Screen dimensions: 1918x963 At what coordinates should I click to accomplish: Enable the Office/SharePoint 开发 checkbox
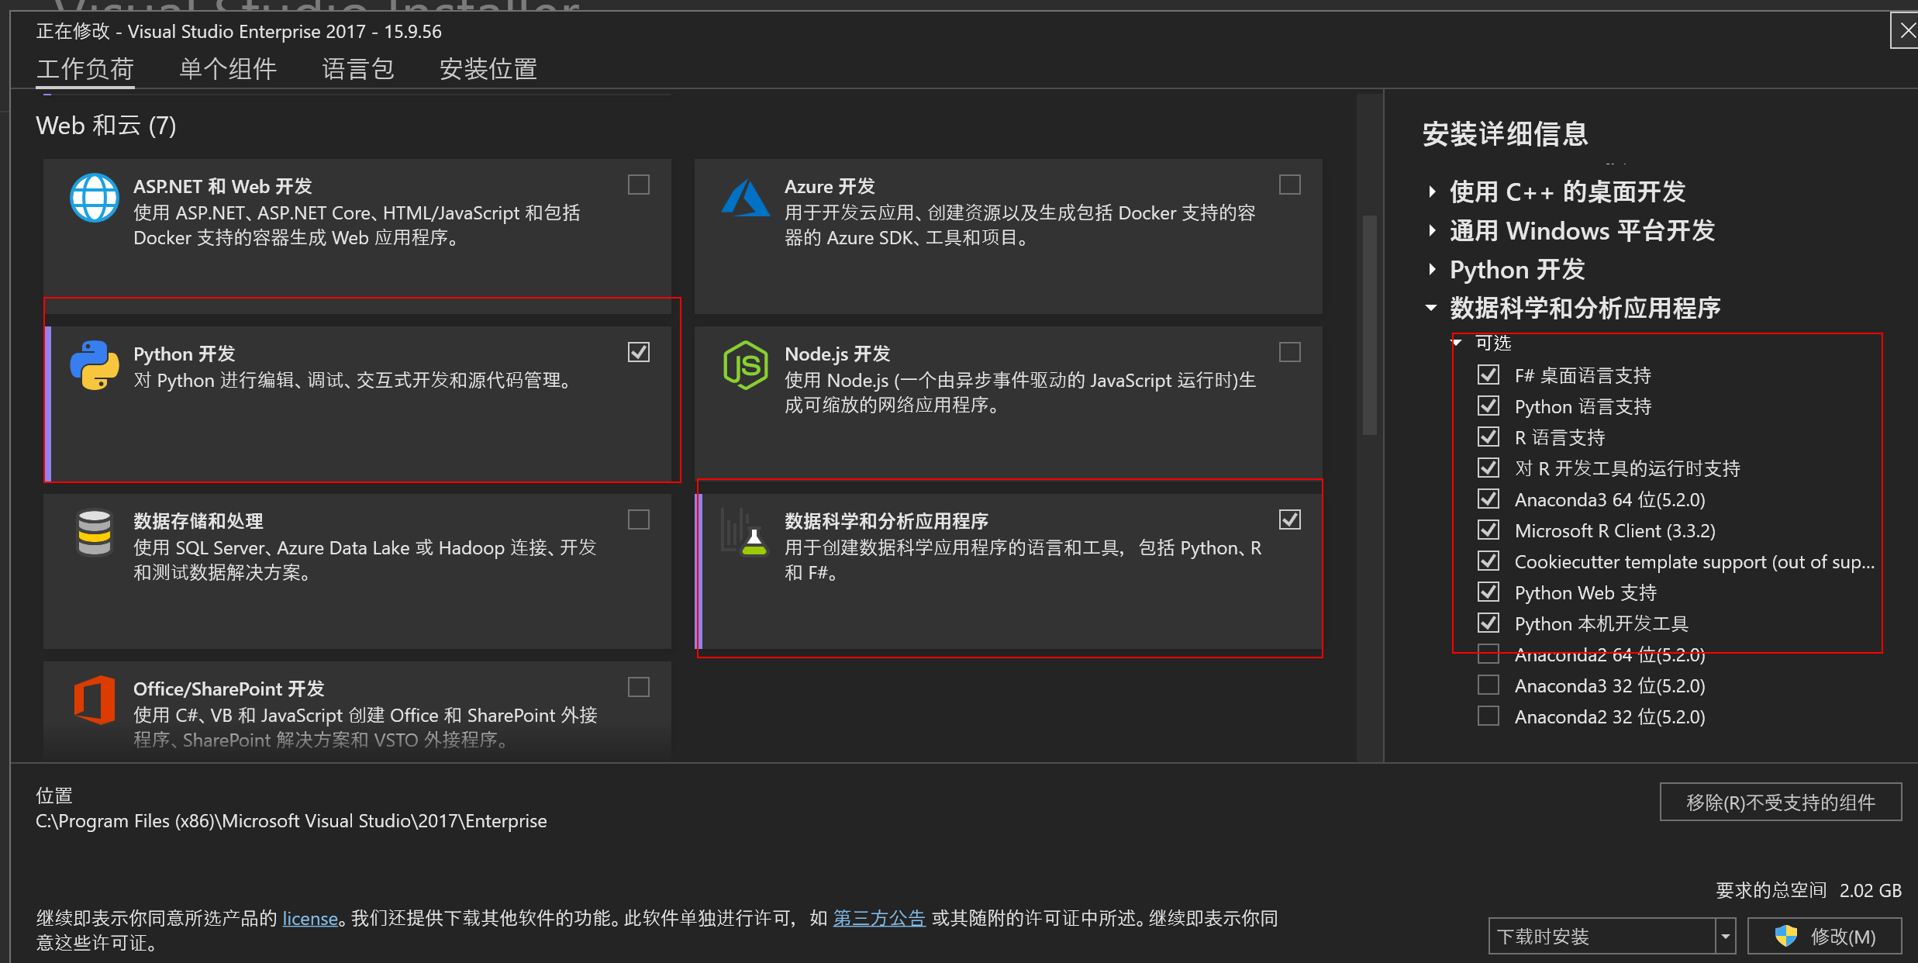click(639, 687)
